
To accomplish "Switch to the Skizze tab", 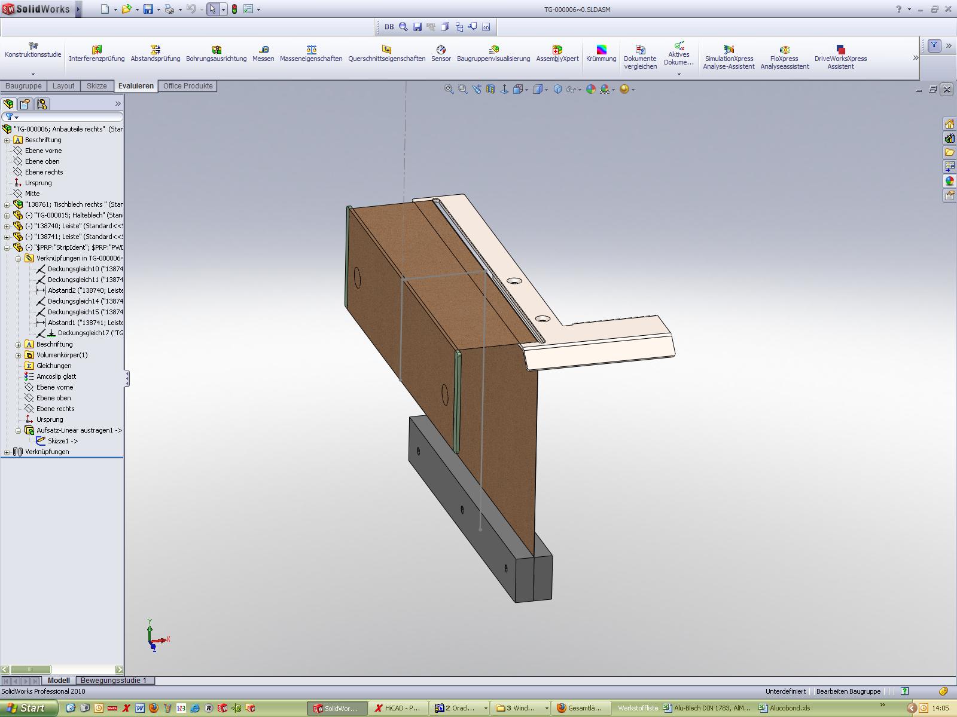I will [x=97, y=86].
